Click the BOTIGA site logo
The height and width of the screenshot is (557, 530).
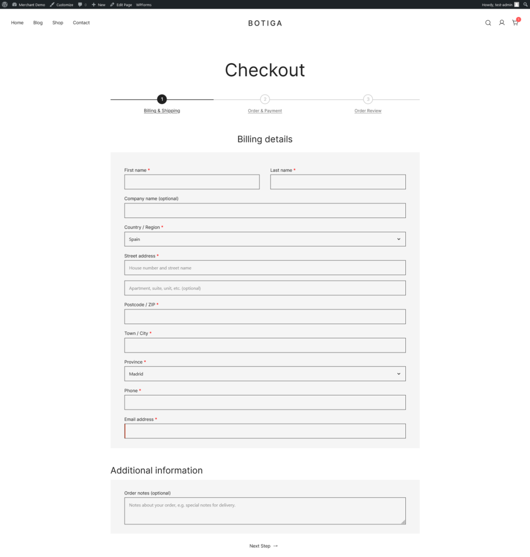(265, 23)
